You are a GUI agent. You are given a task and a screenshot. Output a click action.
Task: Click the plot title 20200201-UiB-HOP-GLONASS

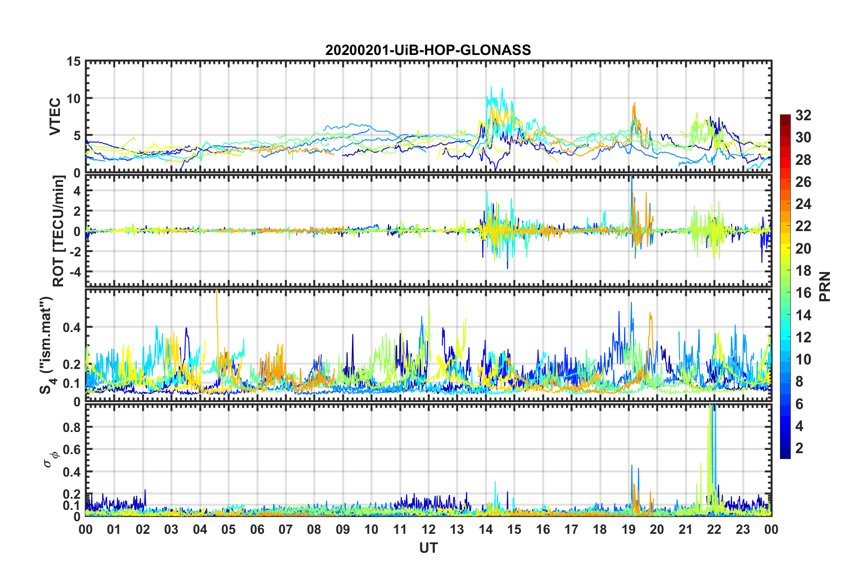428,50
